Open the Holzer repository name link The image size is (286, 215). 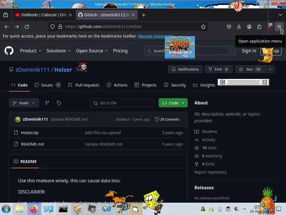[x=63, y=70]
